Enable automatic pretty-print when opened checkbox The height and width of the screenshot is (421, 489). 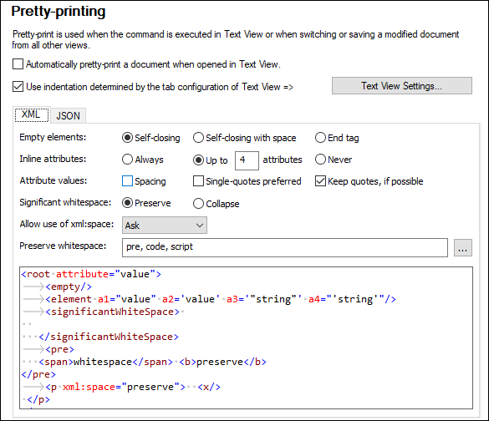click(18, 64)
